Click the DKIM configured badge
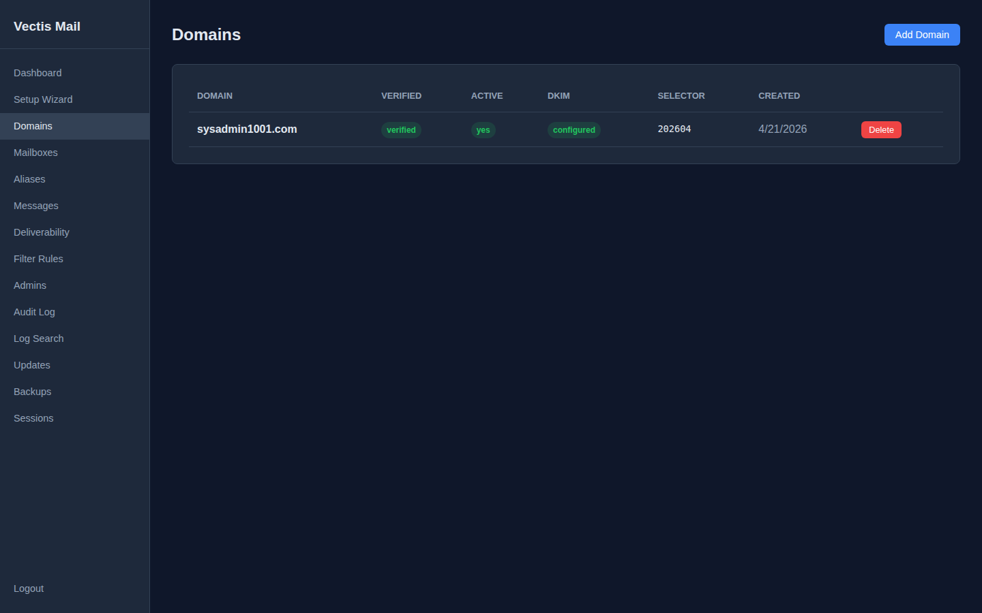Screen dimensions: 982x613 [574, 130]
